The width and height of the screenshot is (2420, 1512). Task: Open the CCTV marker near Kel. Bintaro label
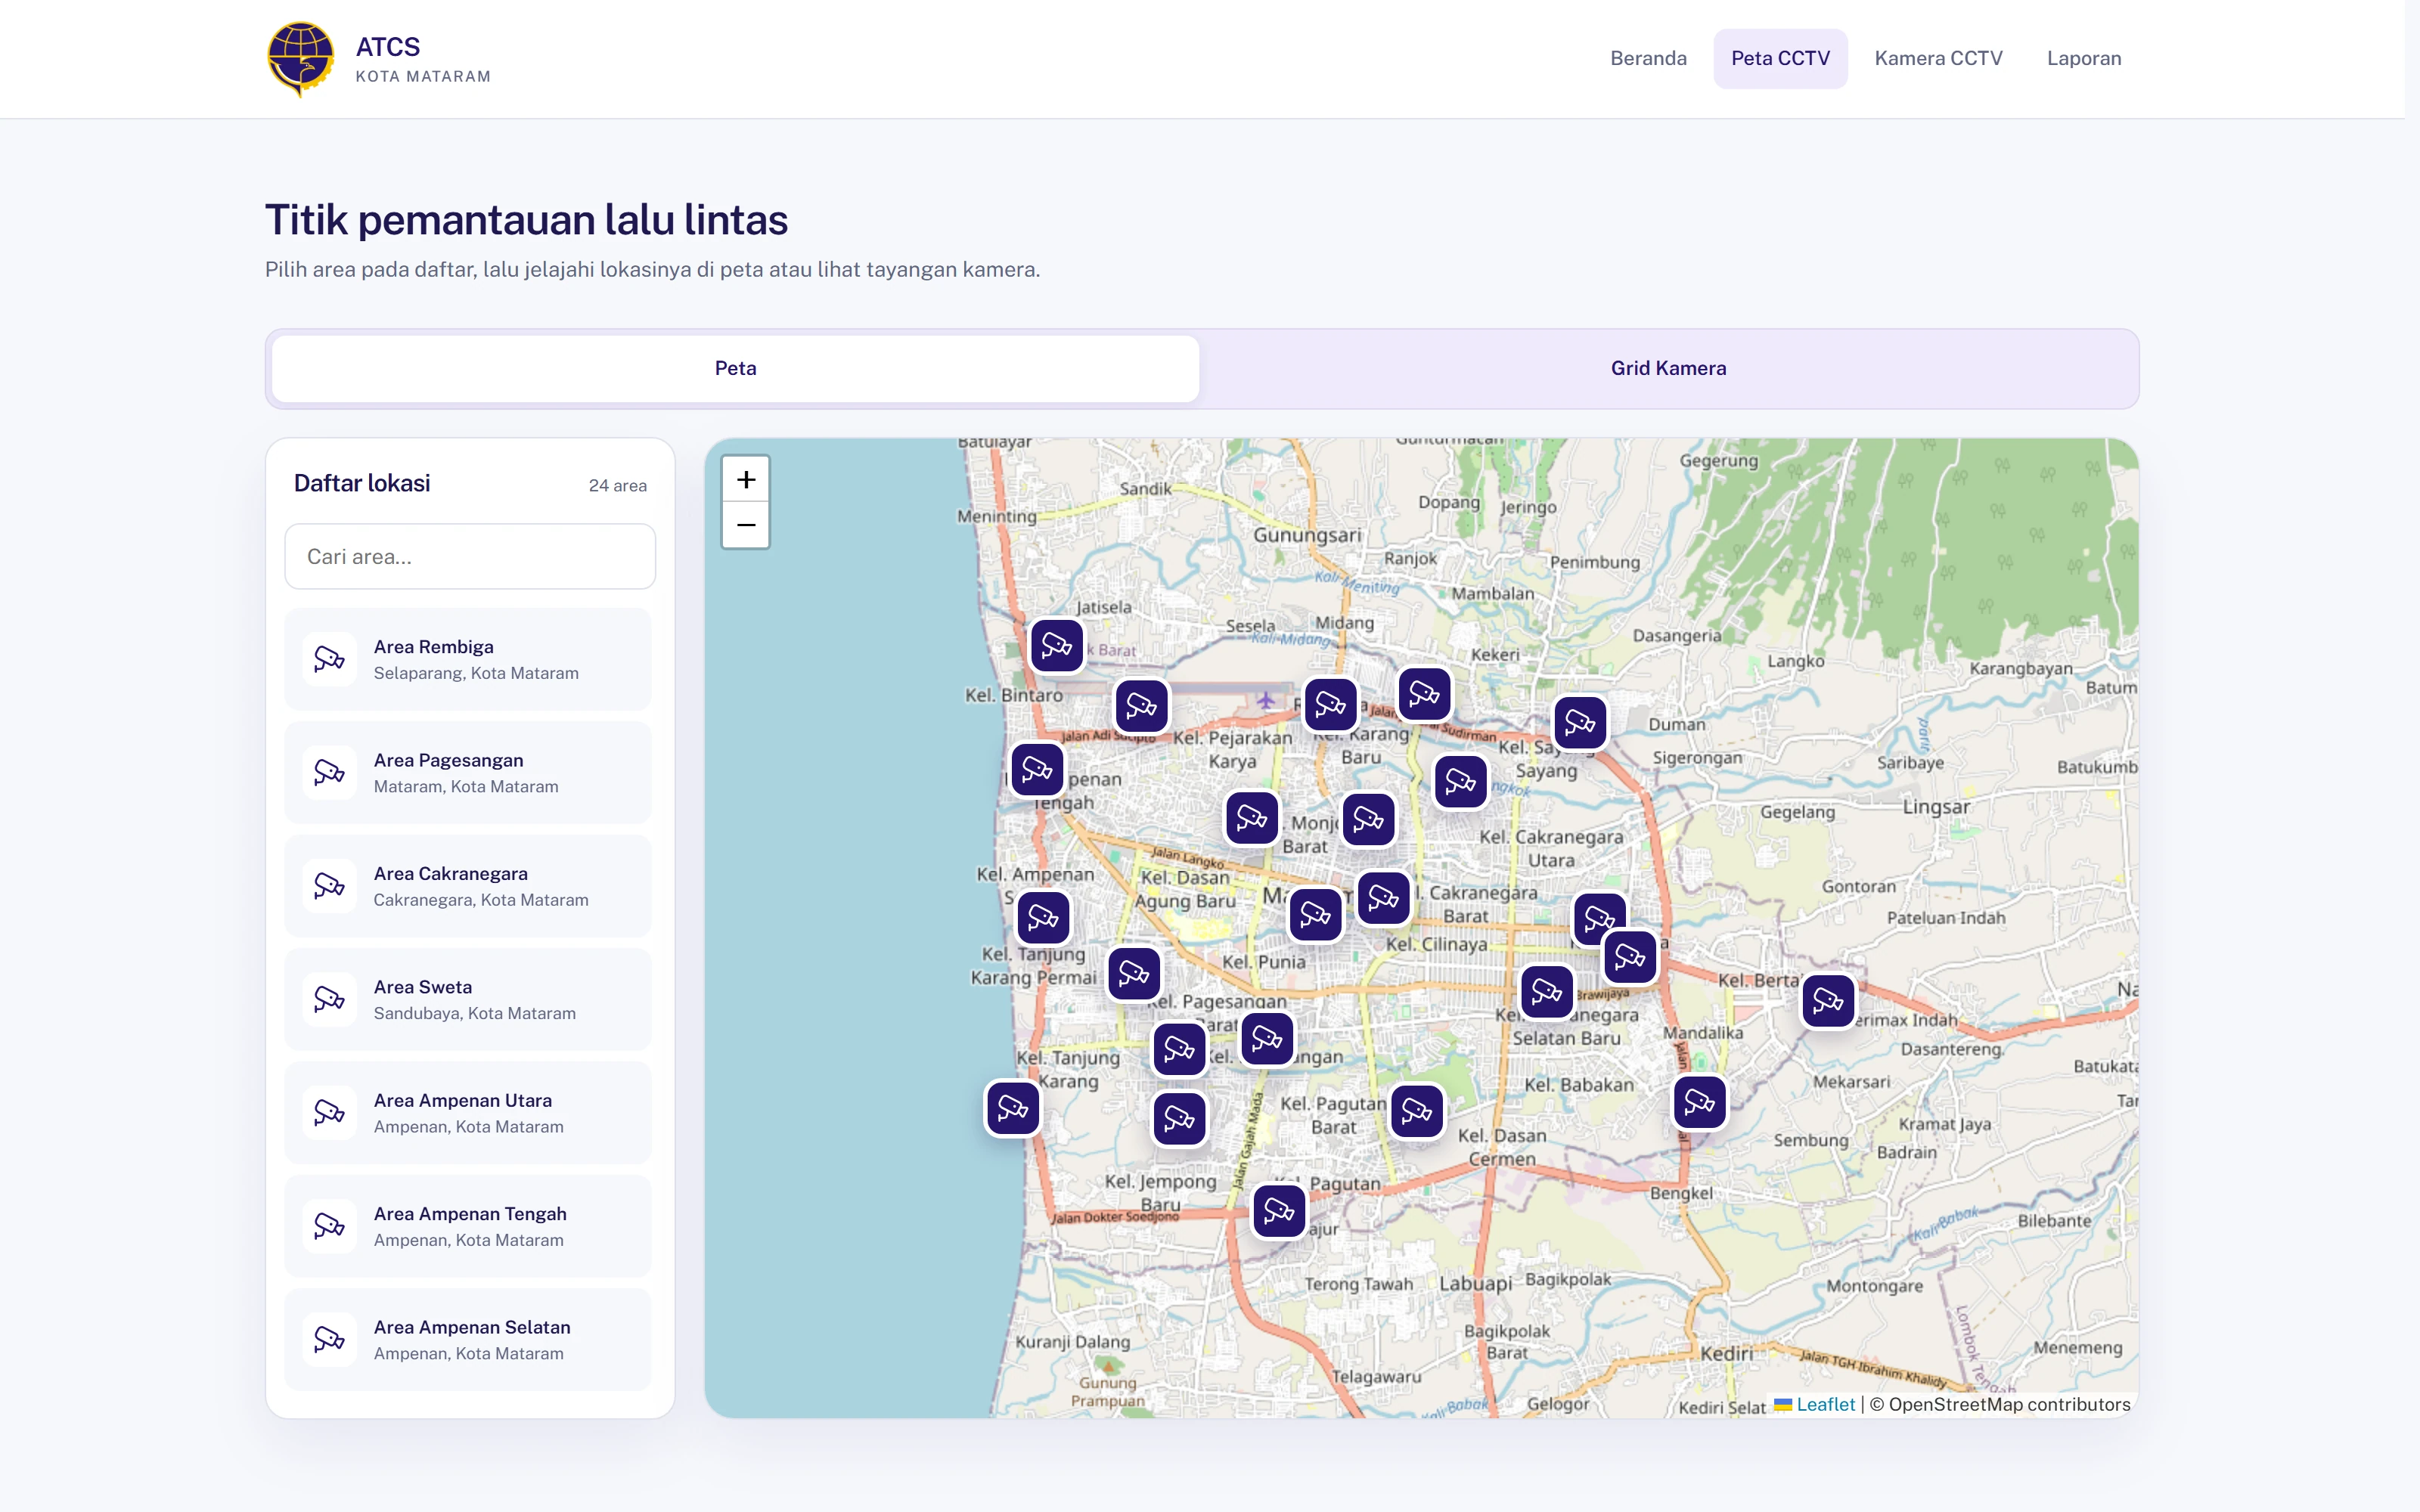(x=1141, y=707)
